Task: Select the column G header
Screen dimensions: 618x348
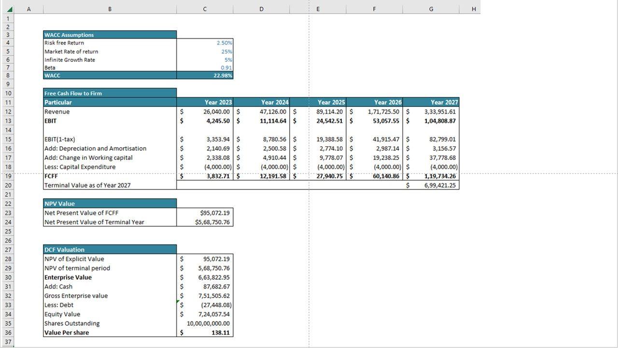Action: [431, 9]
